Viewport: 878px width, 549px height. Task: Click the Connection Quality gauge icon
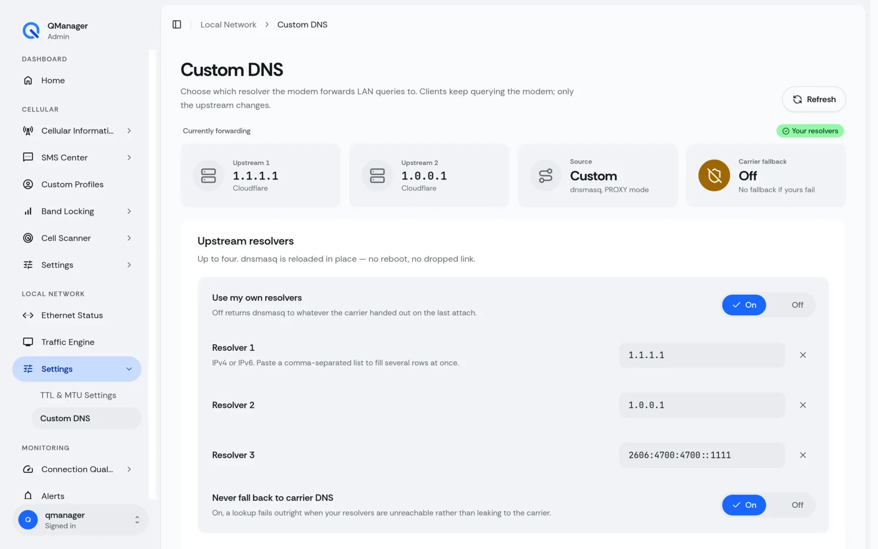pos(28,469)
